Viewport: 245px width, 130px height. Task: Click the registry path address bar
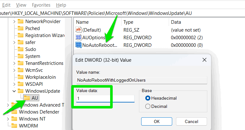pos(123,13)
